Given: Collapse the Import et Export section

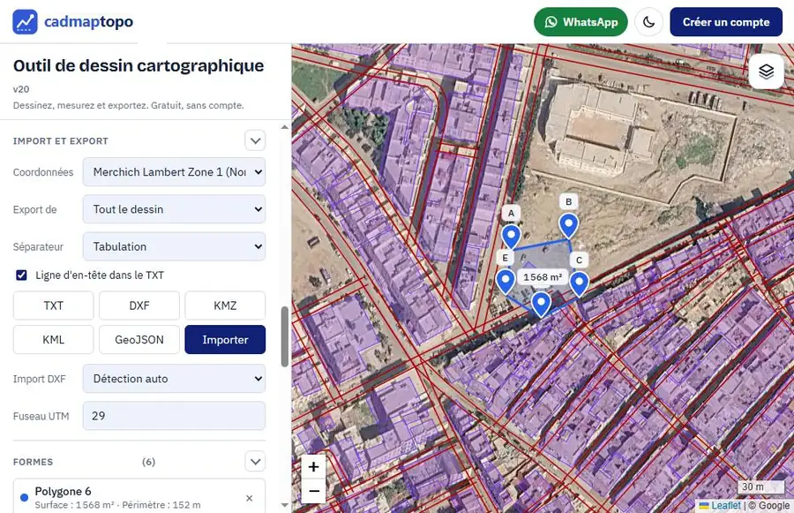Looking at the screenshot, I should (x=255, y=140).
